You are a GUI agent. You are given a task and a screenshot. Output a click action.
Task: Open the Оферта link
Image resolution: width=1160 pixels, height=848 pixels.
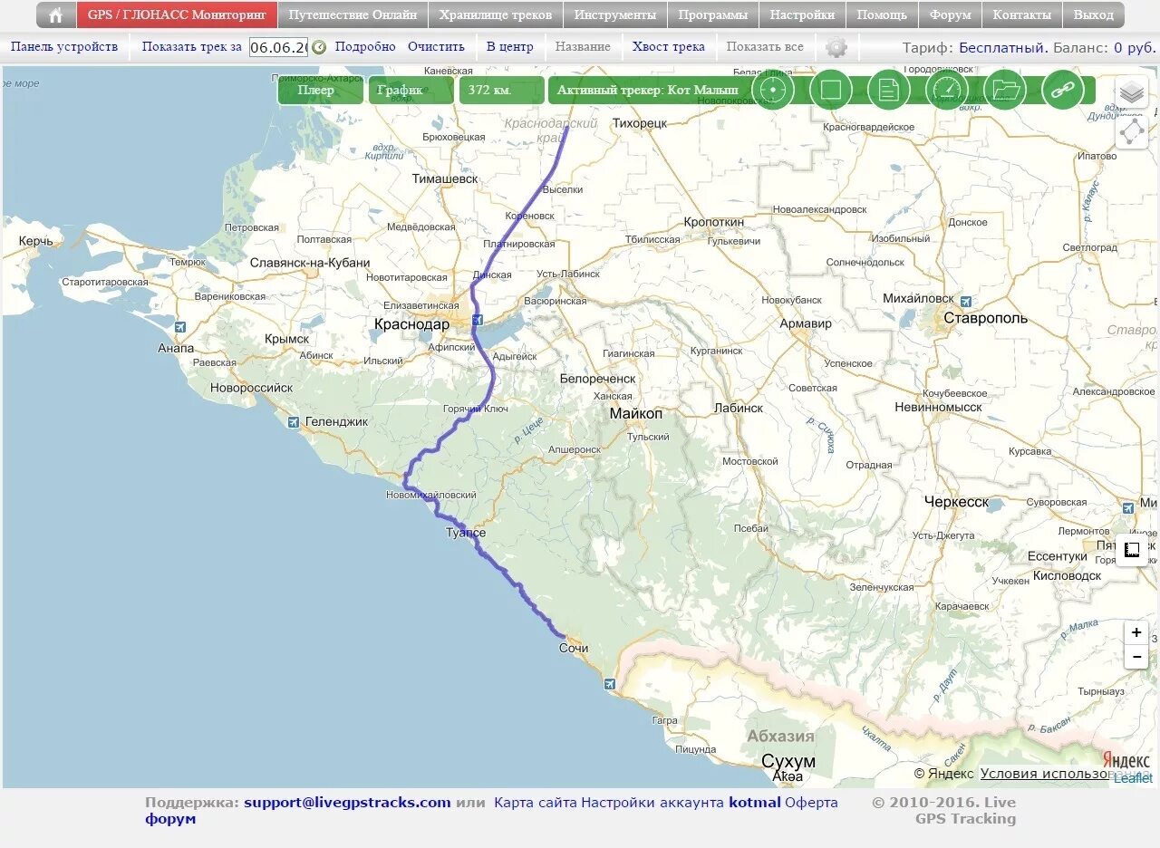coord(811,802)
